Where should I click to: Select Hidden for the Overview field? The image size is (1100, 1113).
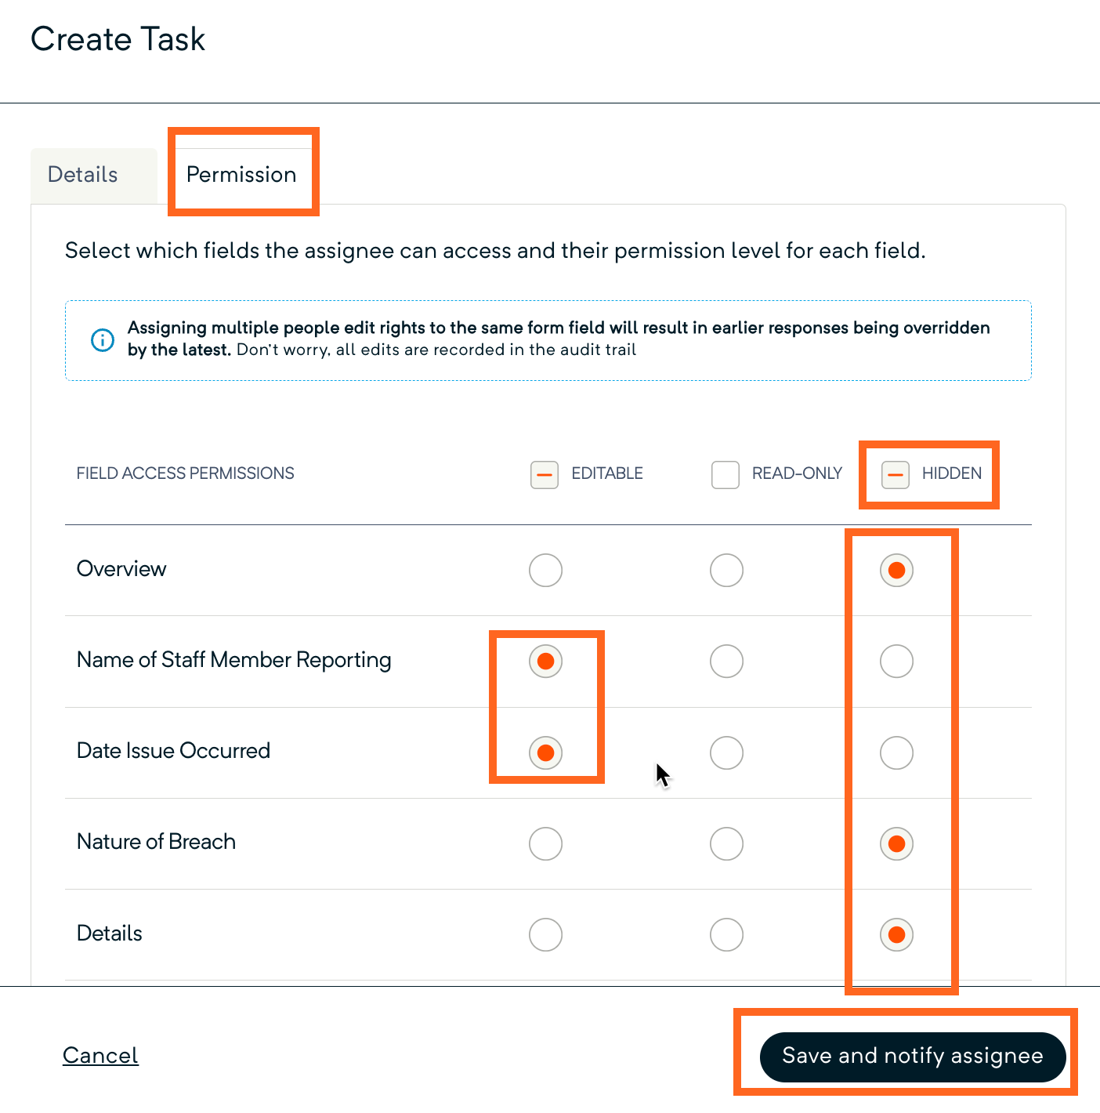pos(896,570)
